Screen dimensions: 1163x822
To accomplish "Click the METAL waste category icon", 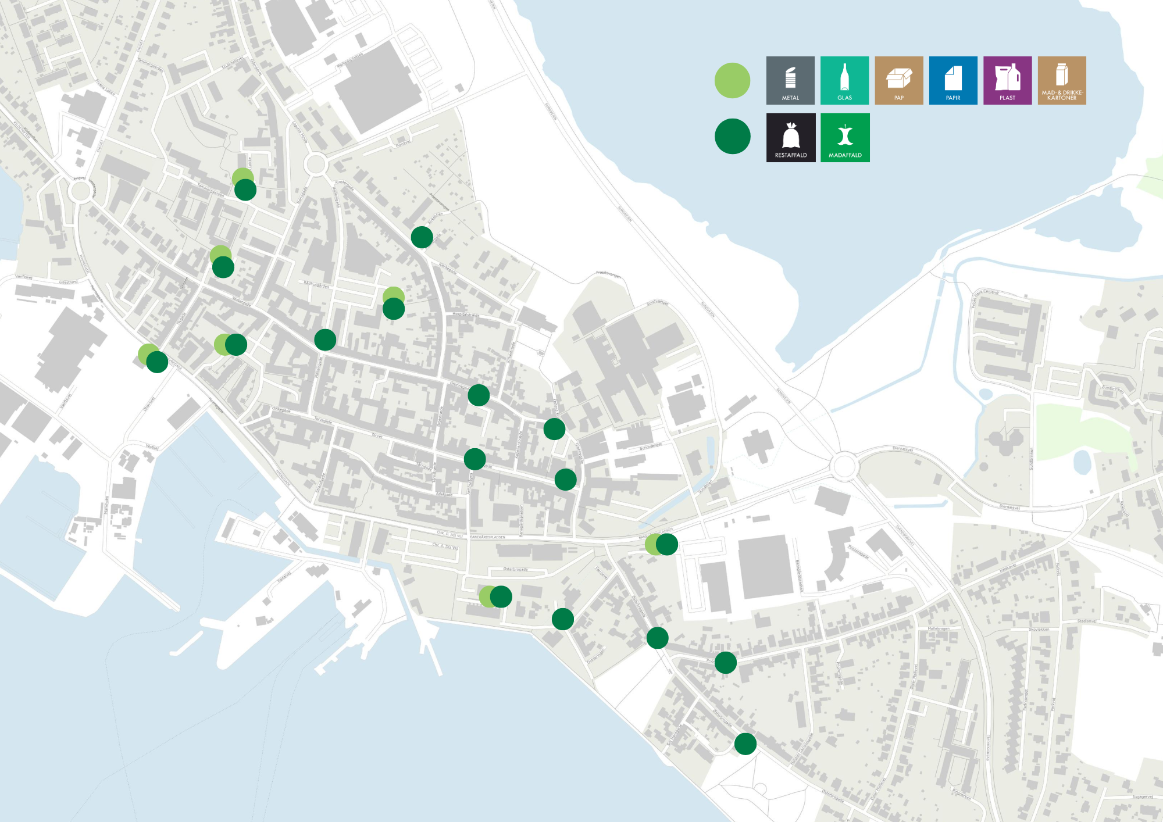I will pos(790,80).
